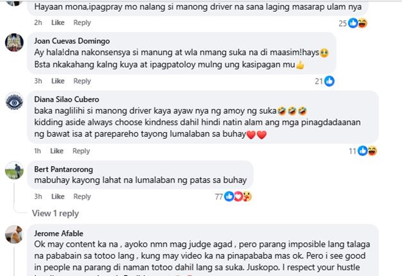402x276 pixels.
Task: Click Diana Silao Cubero's eye avatar
Action: click(14, 102)
